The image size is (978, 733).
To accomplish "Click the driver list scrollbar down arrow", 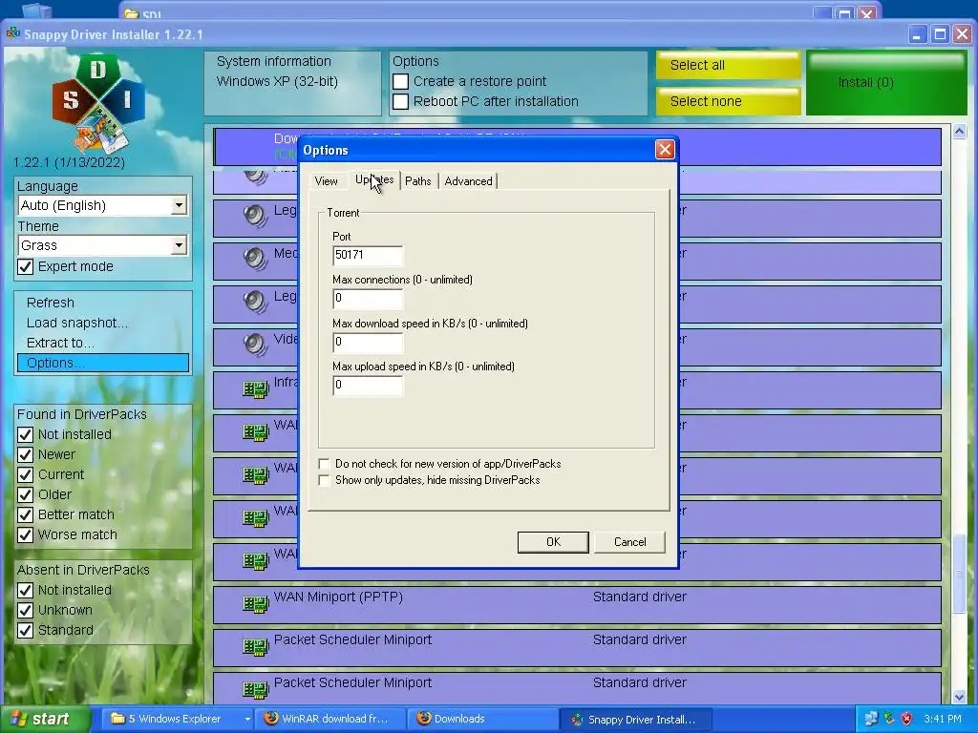I will pos(959,697).
